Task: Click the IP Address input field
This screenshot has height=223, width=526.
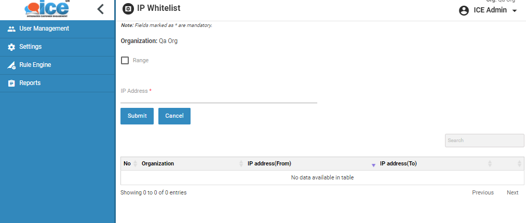Action: pyautogui.click(x=219, y=98)
